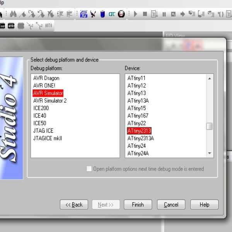
Task: Click the write EEPROM arrow icon
Action: click(x=30, y=26)
